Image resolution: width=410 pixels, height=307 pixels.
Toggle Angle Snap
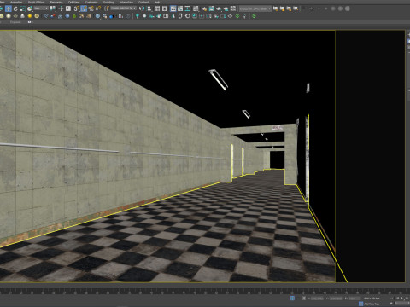tap(84, 9)
